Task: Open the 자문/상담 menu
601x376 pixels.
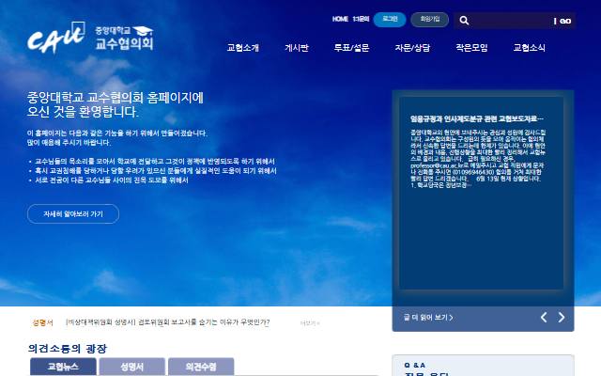Action: click(412, 48)
